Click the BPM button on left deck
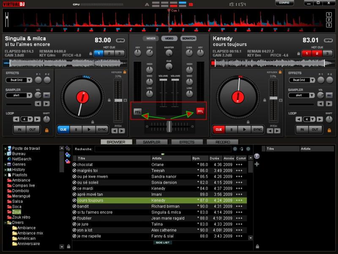338x254 pixels. point(120,40)
